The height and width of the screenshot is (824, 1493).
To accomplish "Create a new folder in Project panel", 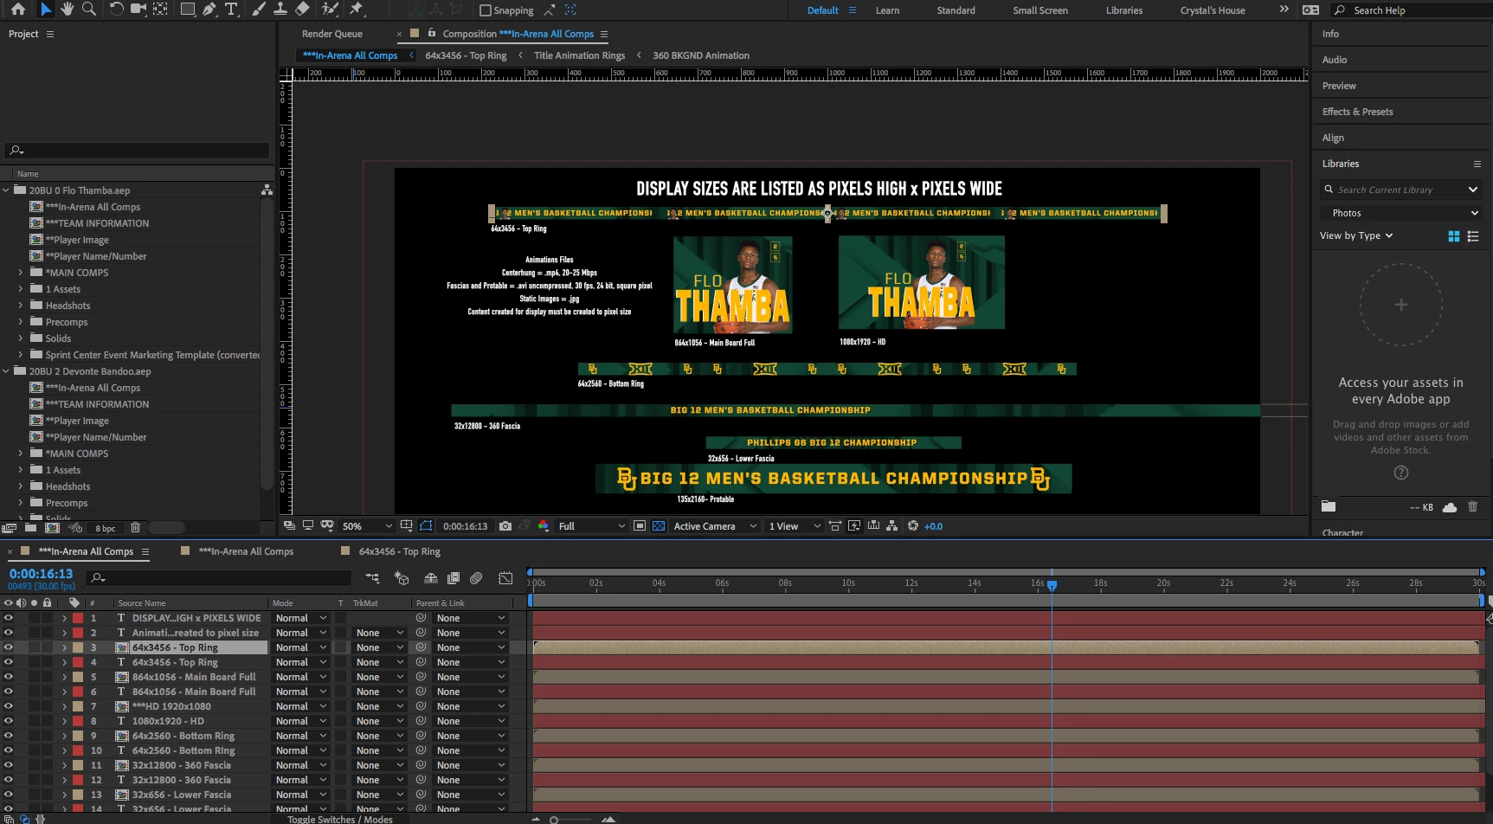I will (x=31, y=527).
